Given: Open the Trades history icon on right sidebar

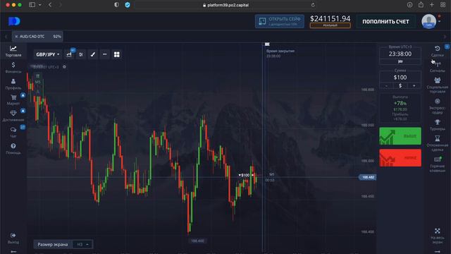Looking at the screenshot, I should (x=437, y=51).
